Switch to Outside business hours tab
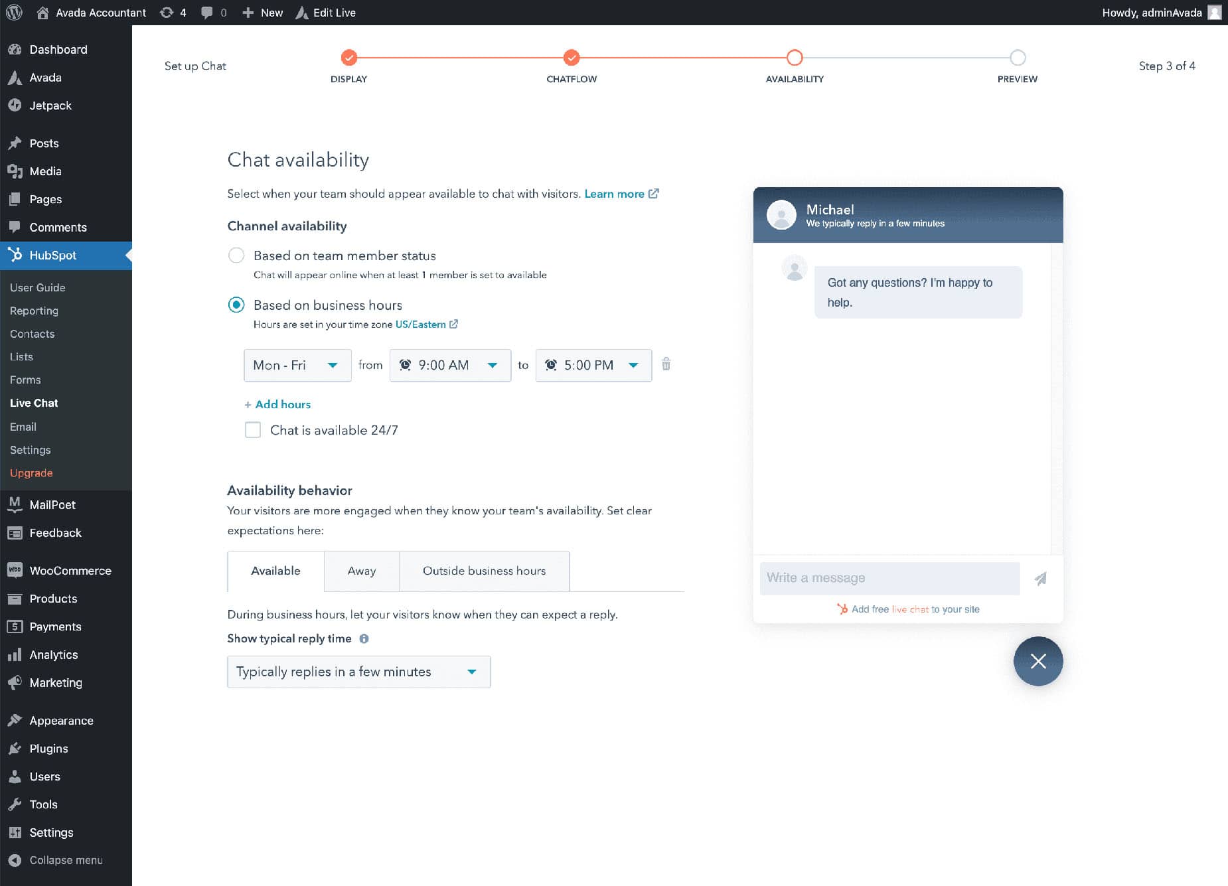Screen dimensions: 1228x886 tap(484, 571)
